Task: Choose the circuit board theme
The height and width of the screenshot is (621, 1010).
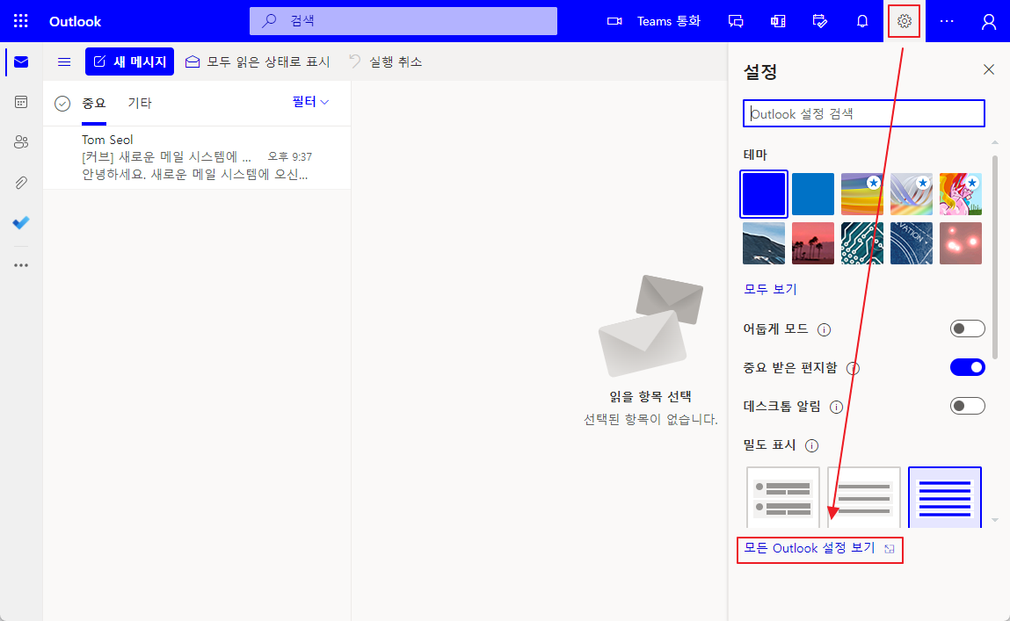Action: click(861, 243)
